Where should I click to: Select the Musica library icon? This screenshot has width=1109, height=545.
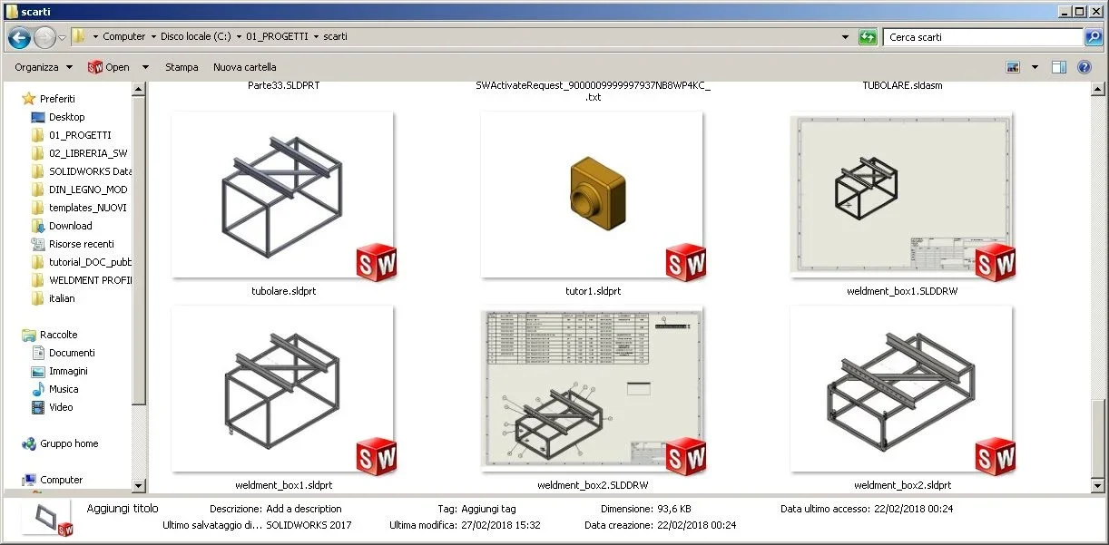(38, 389)
